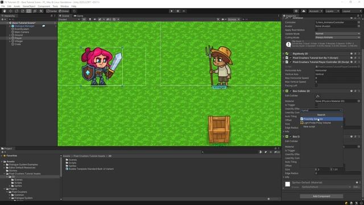Select Crate in Hierarchy

(18, 44)
